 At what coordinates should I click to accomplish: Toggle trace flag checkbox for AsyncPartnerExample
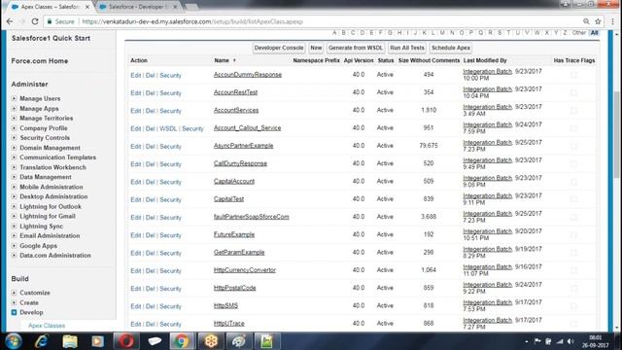(x=573, y=146)
